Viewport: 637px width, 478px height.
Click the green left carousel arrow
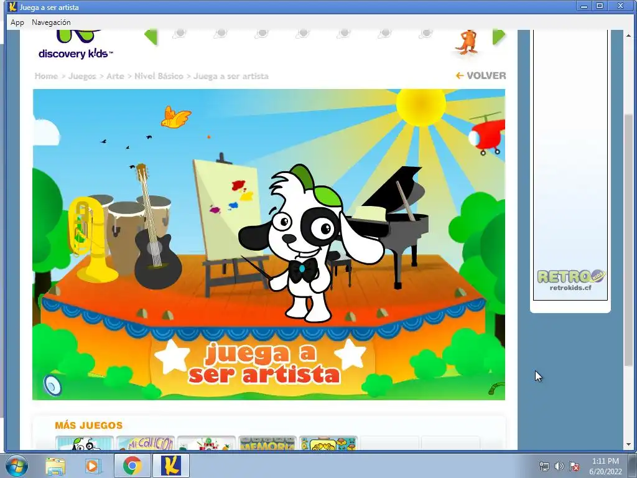coord(151,37)
